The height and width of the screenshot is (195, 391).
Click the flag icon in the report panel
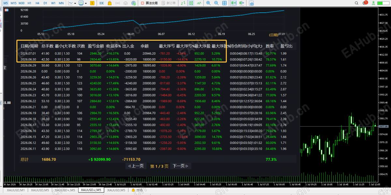pyautogui.click(x=6, y=10)
